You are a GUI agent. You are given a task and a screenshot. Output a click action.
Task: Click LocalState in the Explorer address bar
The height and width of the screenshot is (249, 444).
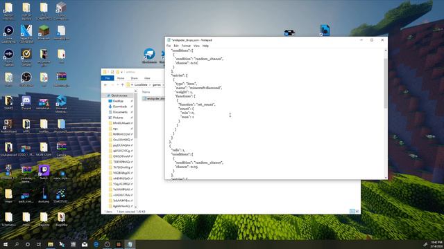click(x=141, y=84)
